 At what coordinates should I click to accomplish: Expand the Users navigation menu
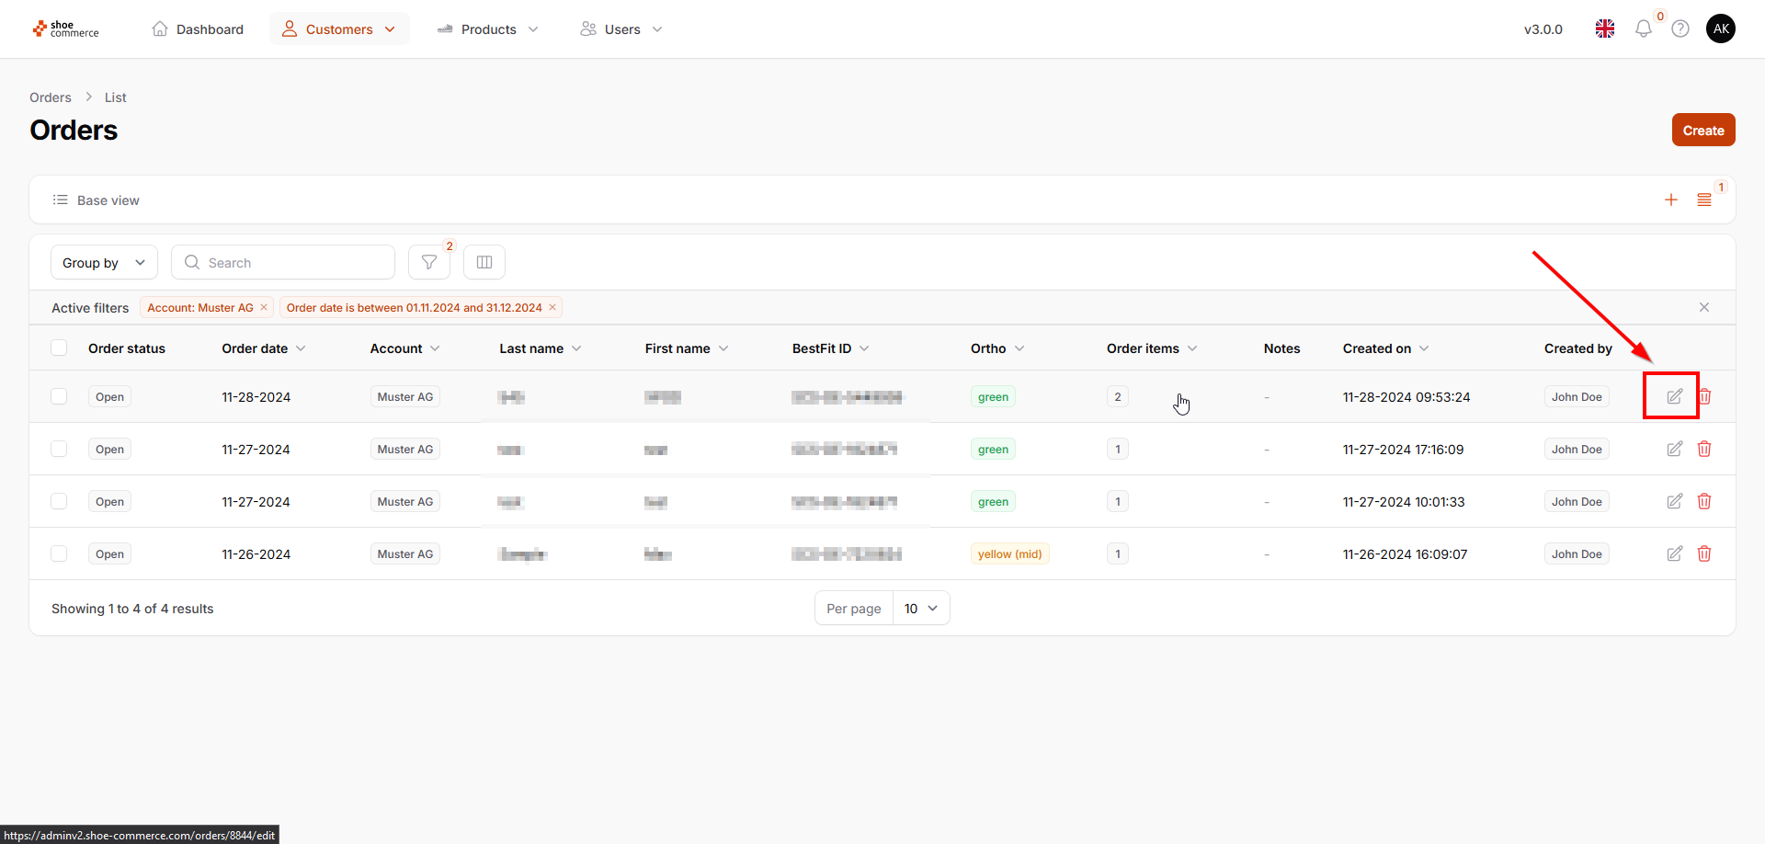(621, 29)
